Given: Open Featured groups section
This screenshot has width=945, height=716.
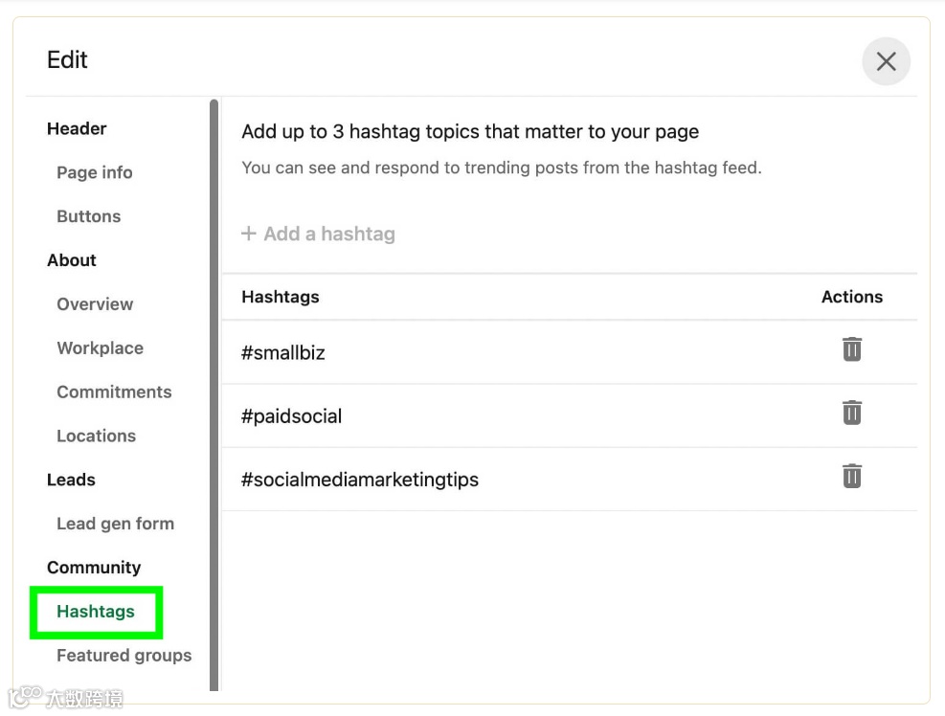Looking at the screenshot, I should pos(124,656).
